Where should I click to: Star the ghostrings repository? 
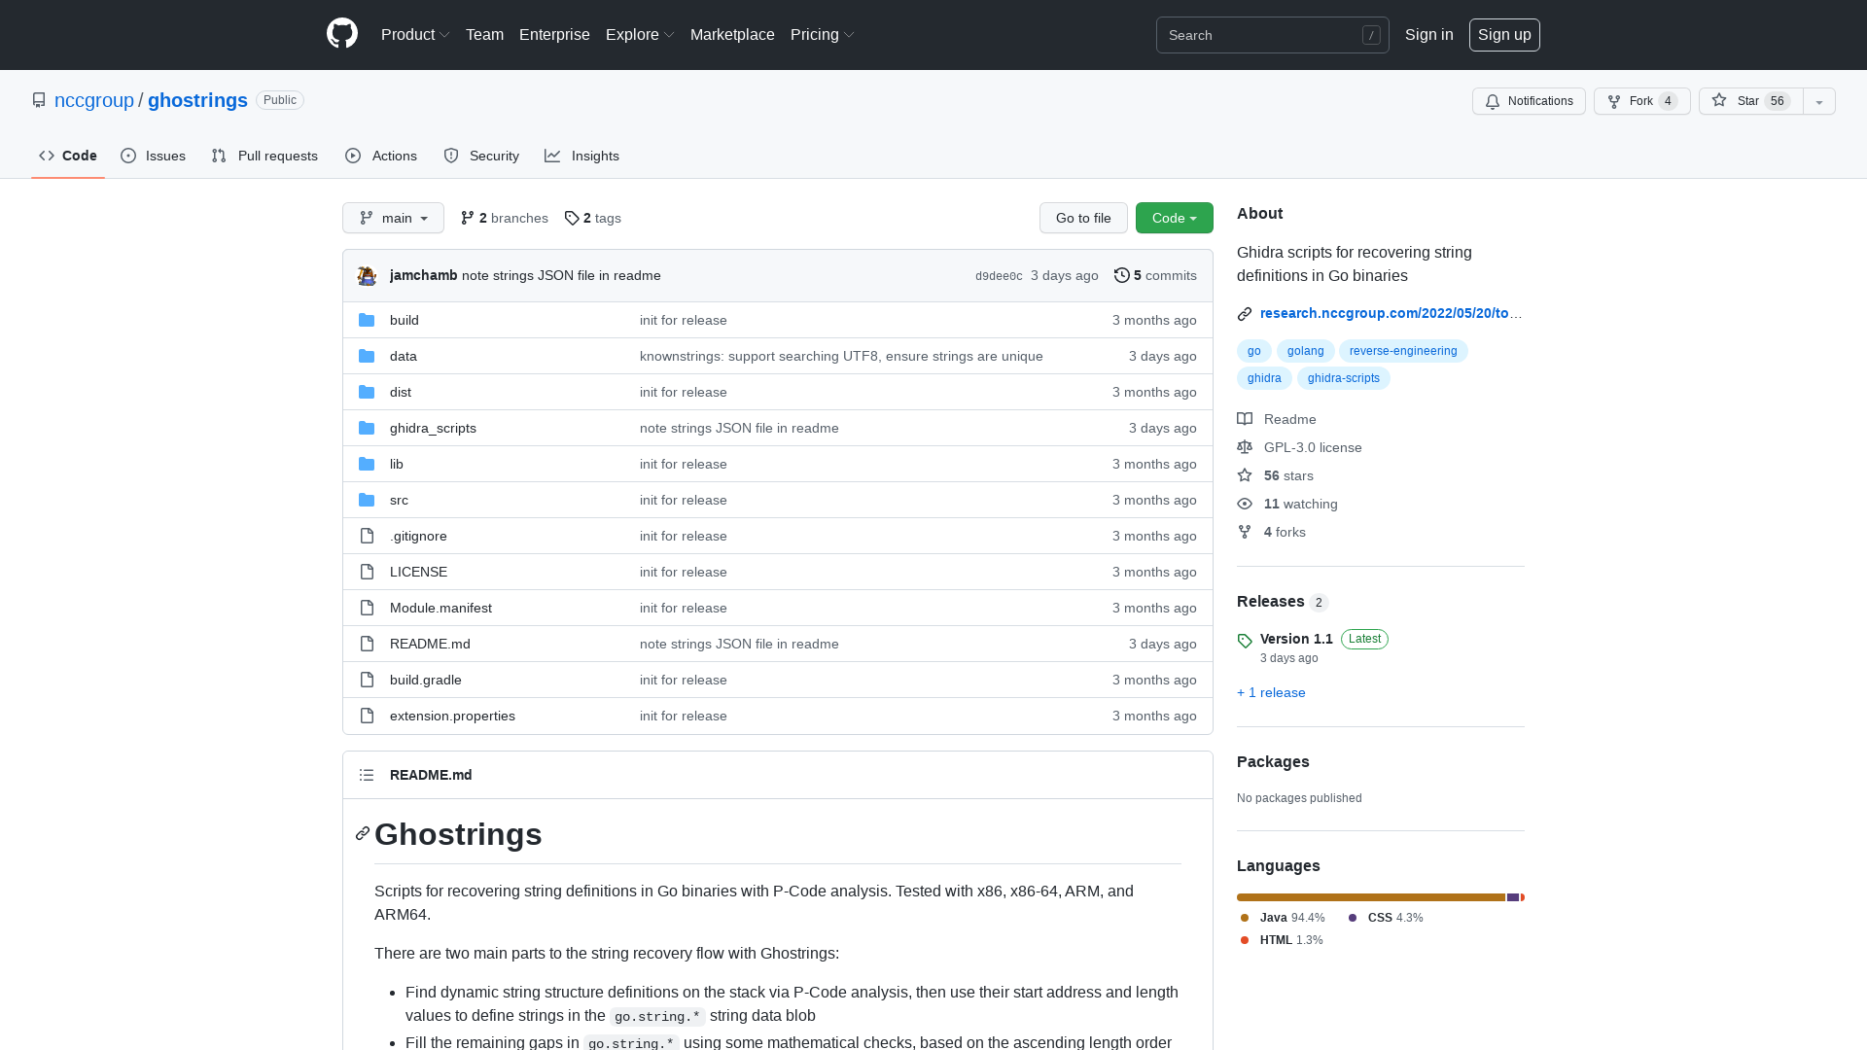click(x=1750, y=101)
